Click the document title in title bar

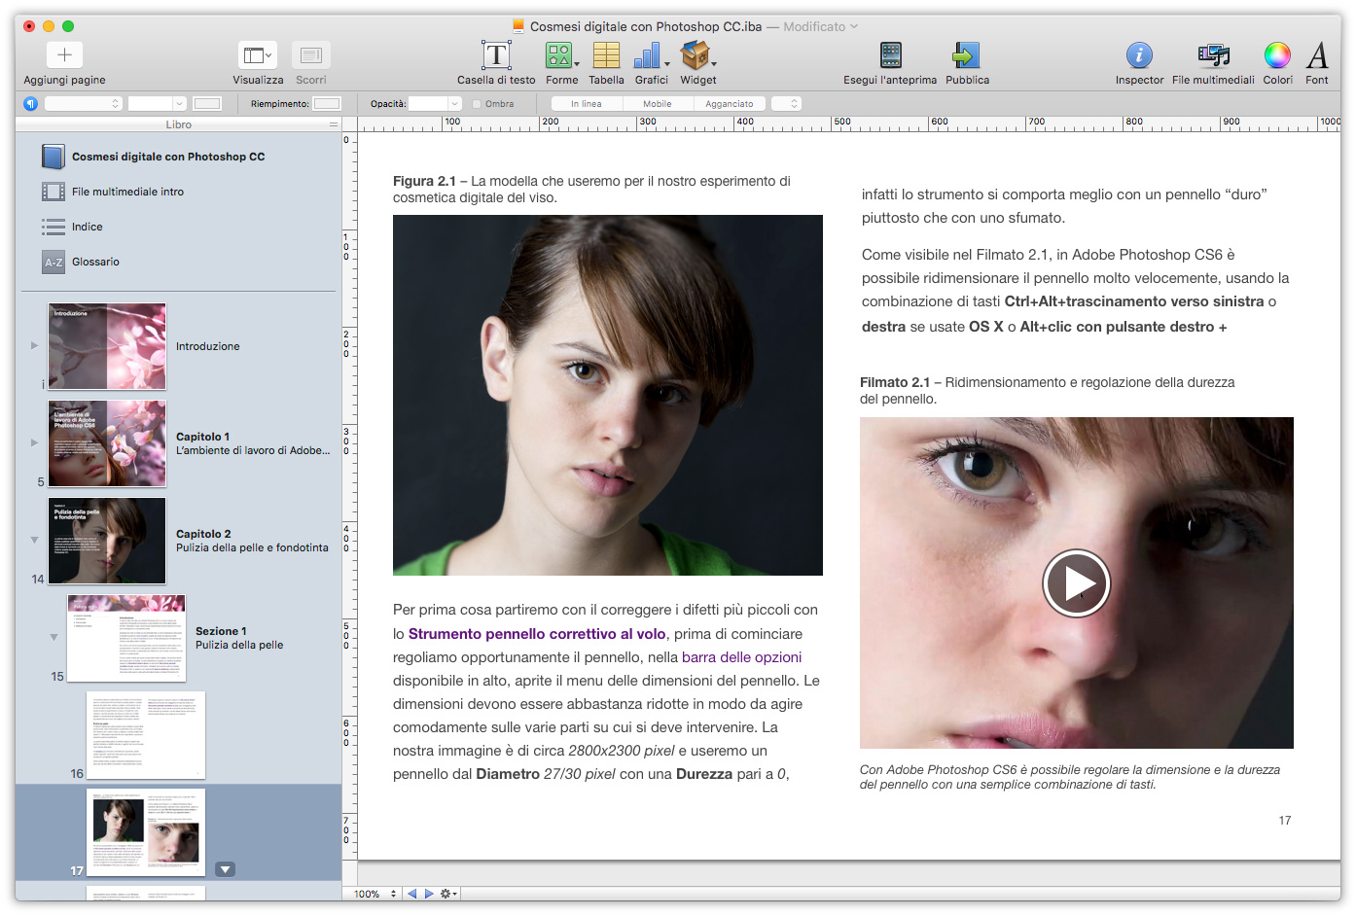(646, 26)
